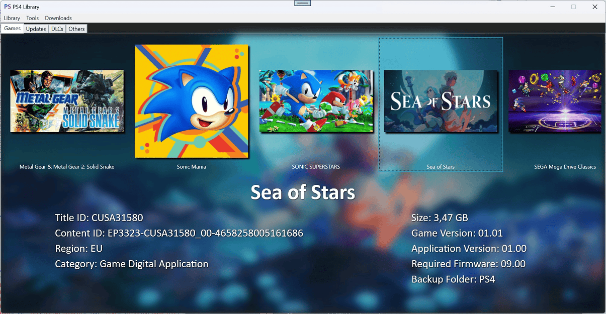Viewport: 606px width, 314px height.
Task: Switch to the Updates tab
Action: tap(36, 29)
